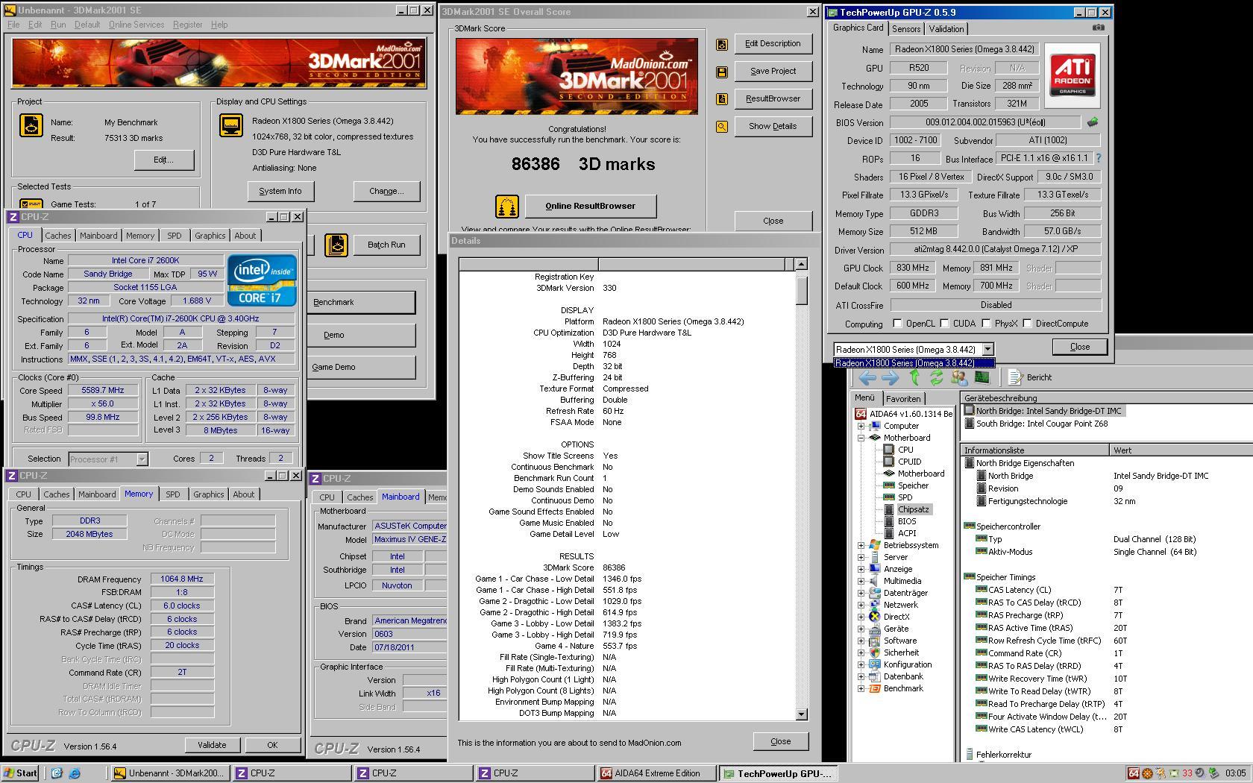
Task: Expand Computer node in AIDA64 tree
Action: coord(861,426)
